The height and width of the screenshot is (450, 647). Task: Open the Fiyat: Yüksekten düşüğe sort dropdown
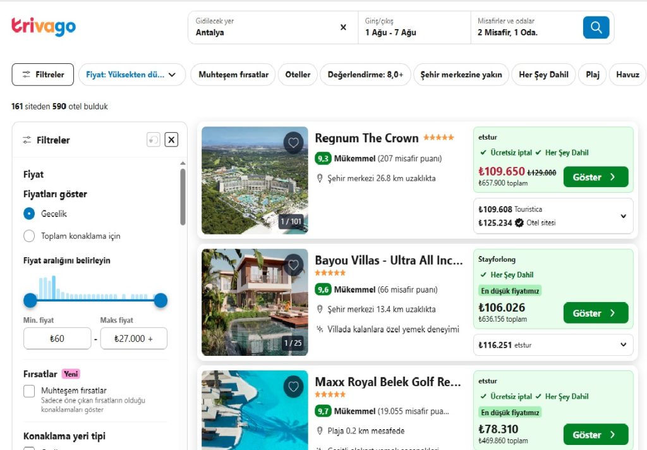point(131,75)
